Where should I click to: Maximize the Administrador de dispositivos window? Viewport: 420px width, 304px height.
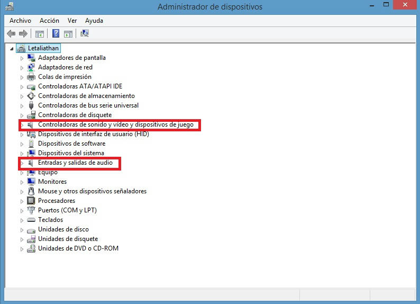tap(386, 5)
